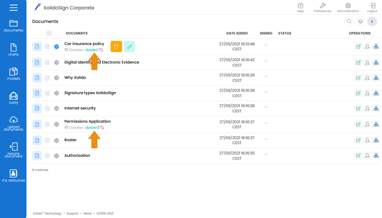The width and height of the screenshot is (382, 218).
Task: Unlink Car insurance policy from dosier1
Action: (101, 50)
